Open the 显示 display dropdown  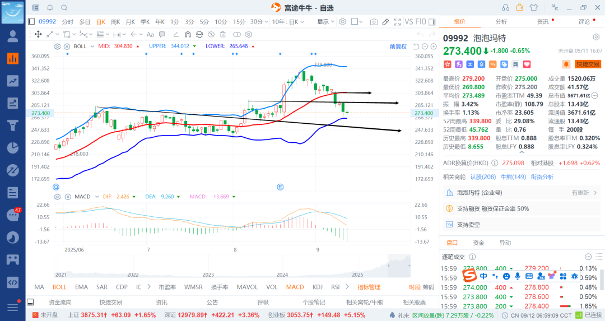tap(325, 22)
